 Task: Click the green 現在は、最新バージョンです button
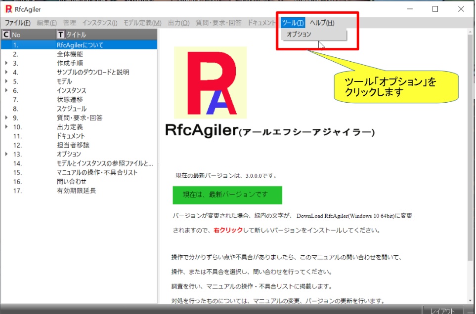click(227, 195)
